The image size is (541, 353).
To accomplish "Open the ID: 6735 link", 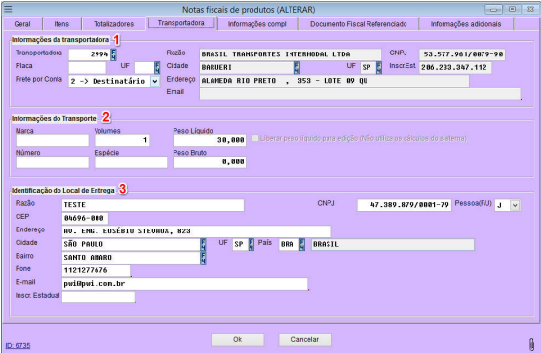I will click(18, 346).
